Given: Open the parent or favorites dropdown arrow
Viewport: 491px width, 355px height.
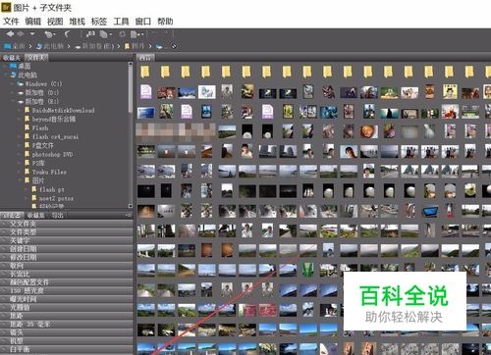Looking at the screenshot, I should coord(32,34).
